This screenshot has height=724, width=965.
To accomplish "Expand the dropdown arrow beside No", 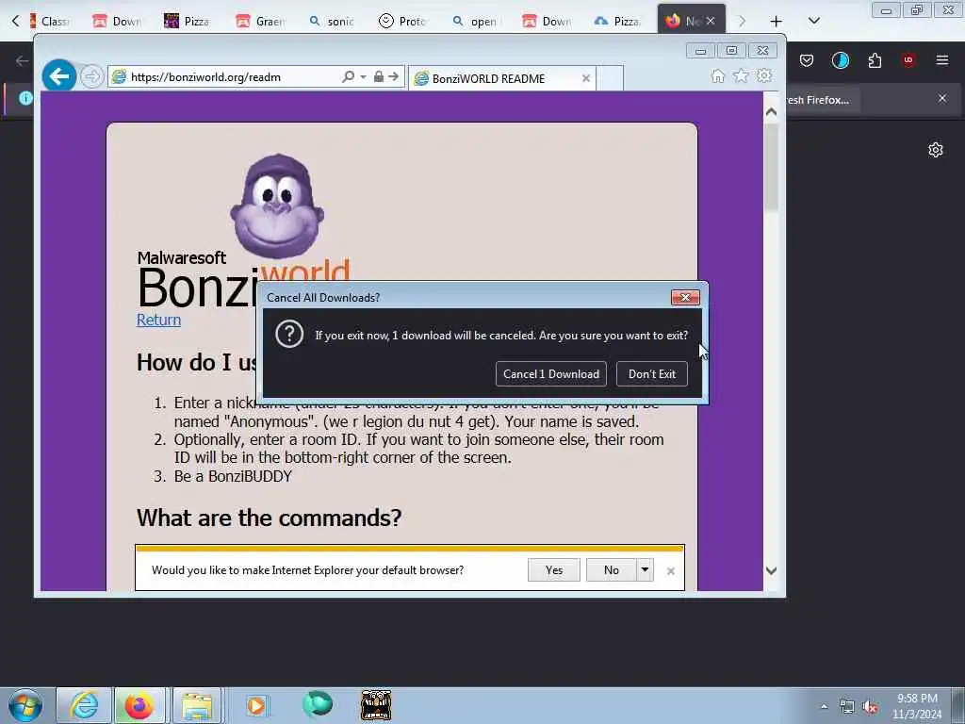I will pyautogui.click(x=645, y=570).
